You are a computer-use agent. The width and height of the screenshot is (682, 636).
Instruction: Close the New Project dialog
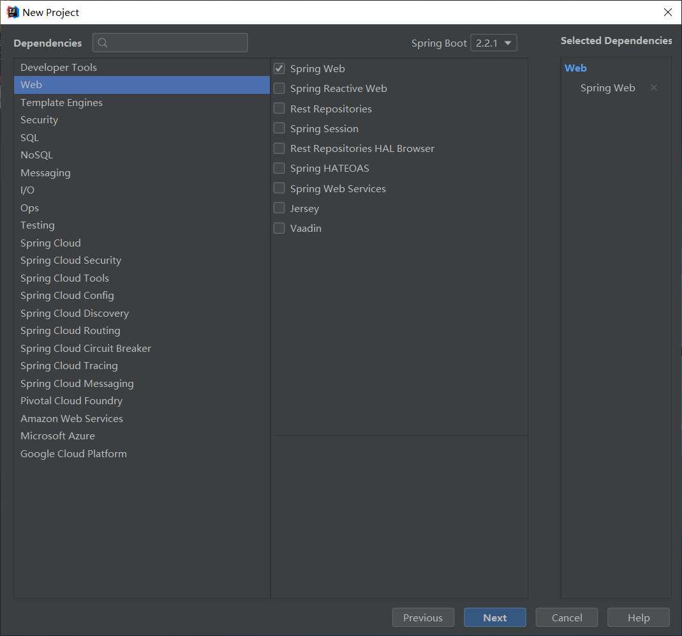coord(668,12)
